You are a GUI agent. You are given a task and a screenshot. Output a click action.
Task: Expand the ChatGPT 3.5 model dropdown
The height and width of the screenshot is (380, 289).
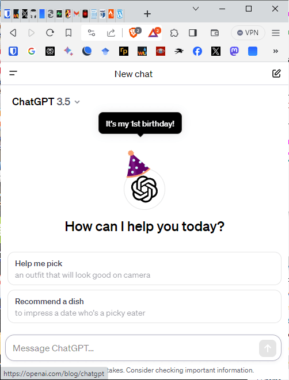46,102
